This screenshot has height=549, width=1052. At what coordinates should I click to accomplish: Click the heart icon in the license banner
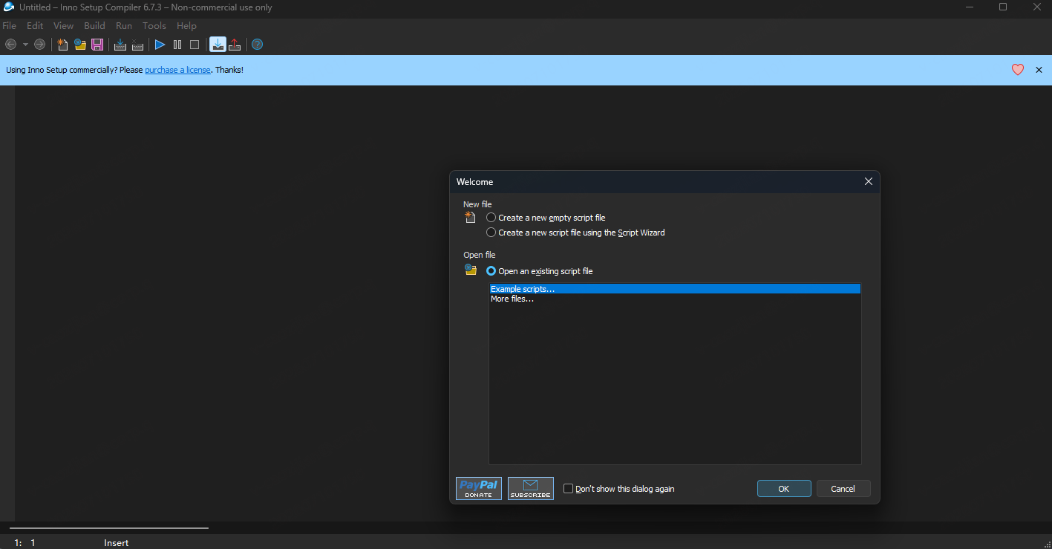click(x=1018, y=70)
